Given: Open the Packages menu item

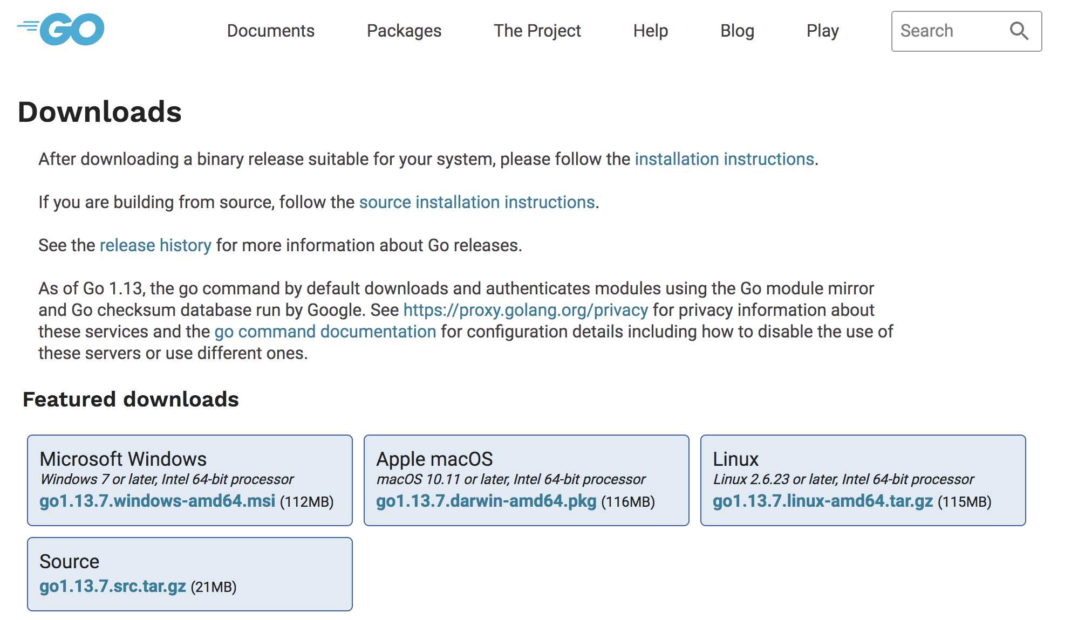Looking at the screenshot, I should 404,31.
